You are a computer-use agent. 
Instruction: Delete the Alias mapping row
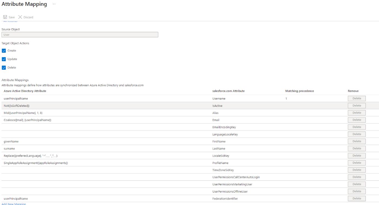357,113
